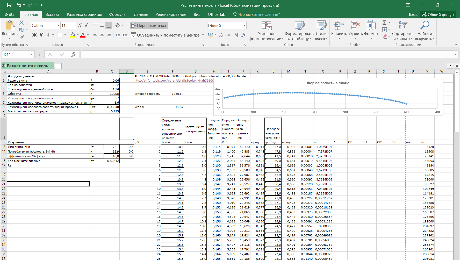Image resolution: width=460 pixels, height=260 pixels.
Task: Insert cells using the Вставить icon
Action: pos(339,26)
